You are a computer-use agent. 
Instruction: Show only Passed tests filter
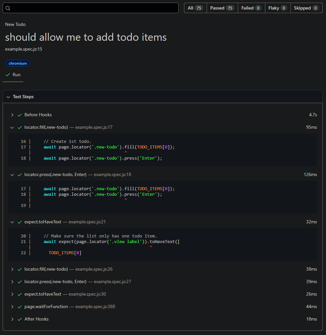coord(222,8)
